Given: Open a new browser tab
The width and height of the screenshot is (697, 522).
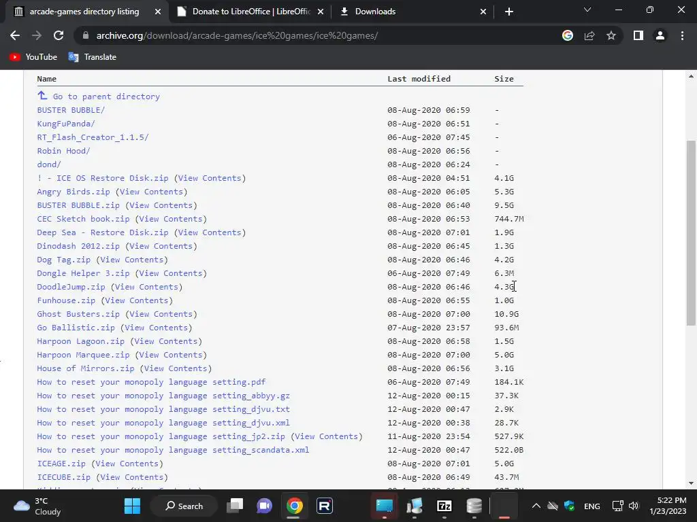Looking at the screenshot, I should coord(509,12).
